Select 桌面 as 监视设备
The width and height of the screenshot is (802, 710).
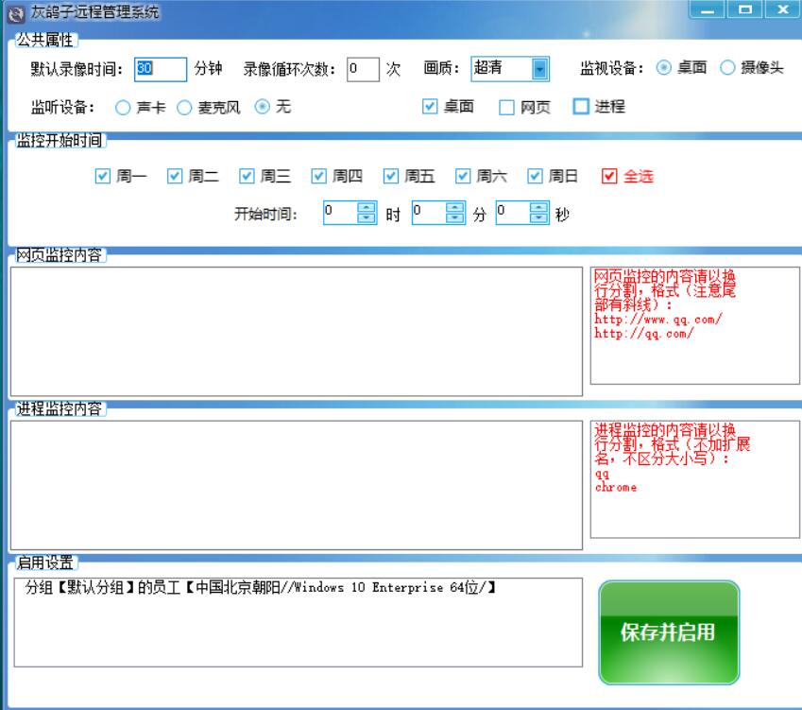pyautogui.click(x=663, y=67)
